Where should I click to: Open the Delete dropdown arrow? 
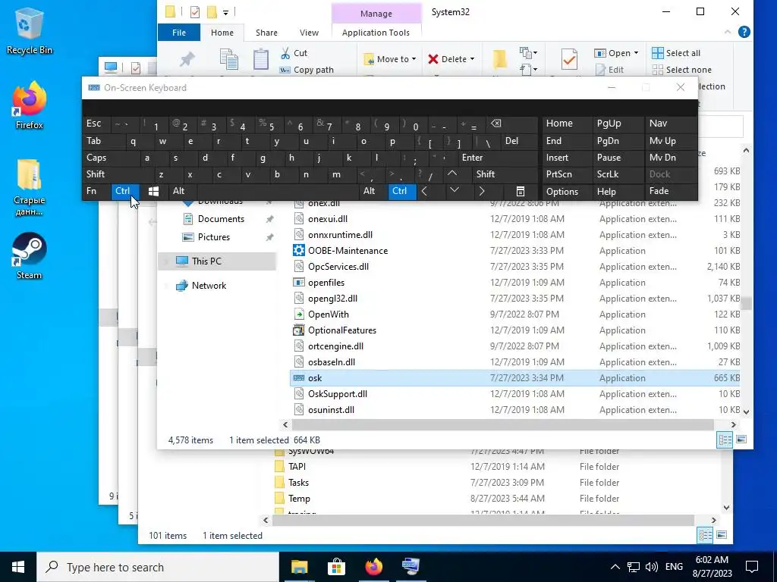tap(472, 59)
